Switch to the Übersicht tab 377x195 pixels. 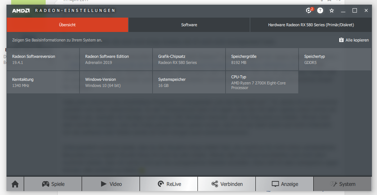click(67, 25)
